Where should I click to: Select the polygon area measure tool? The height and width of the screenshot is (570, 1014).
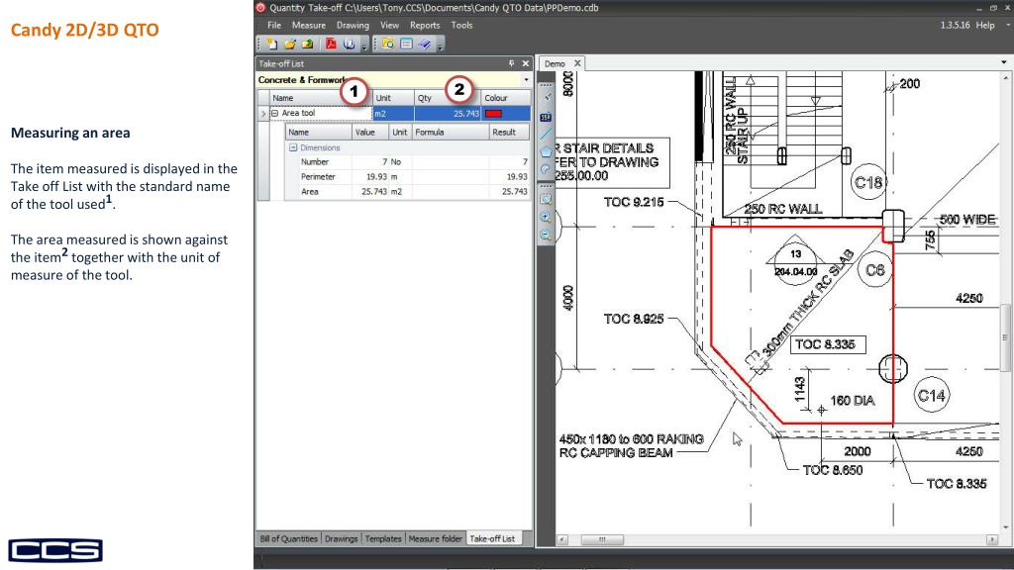coord(546,151)
